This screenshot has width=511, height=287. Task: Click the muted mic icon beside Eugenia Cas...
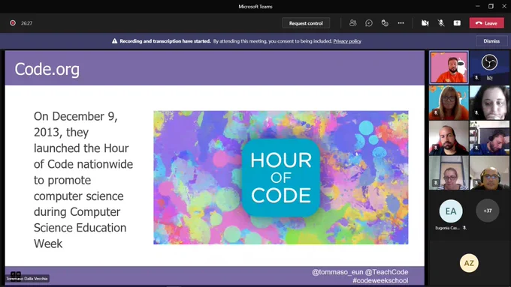(x=464, y=228)
